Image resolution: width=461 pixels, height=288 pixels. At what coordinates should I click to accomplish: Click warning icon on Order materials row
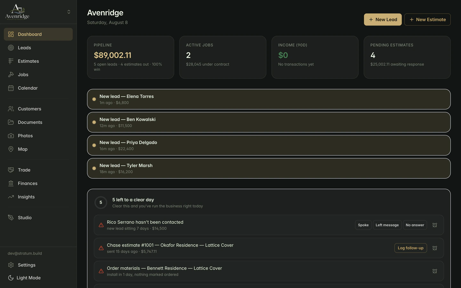[101, 271]
